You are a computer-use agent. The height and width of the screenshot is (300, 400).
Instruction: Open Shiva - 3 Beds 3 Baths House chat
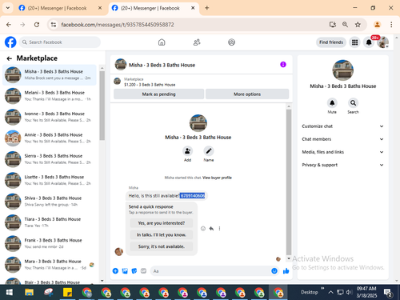[50, 202]
